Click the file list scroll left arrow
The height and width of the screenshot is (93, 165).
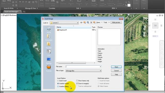tap(57, 63)
